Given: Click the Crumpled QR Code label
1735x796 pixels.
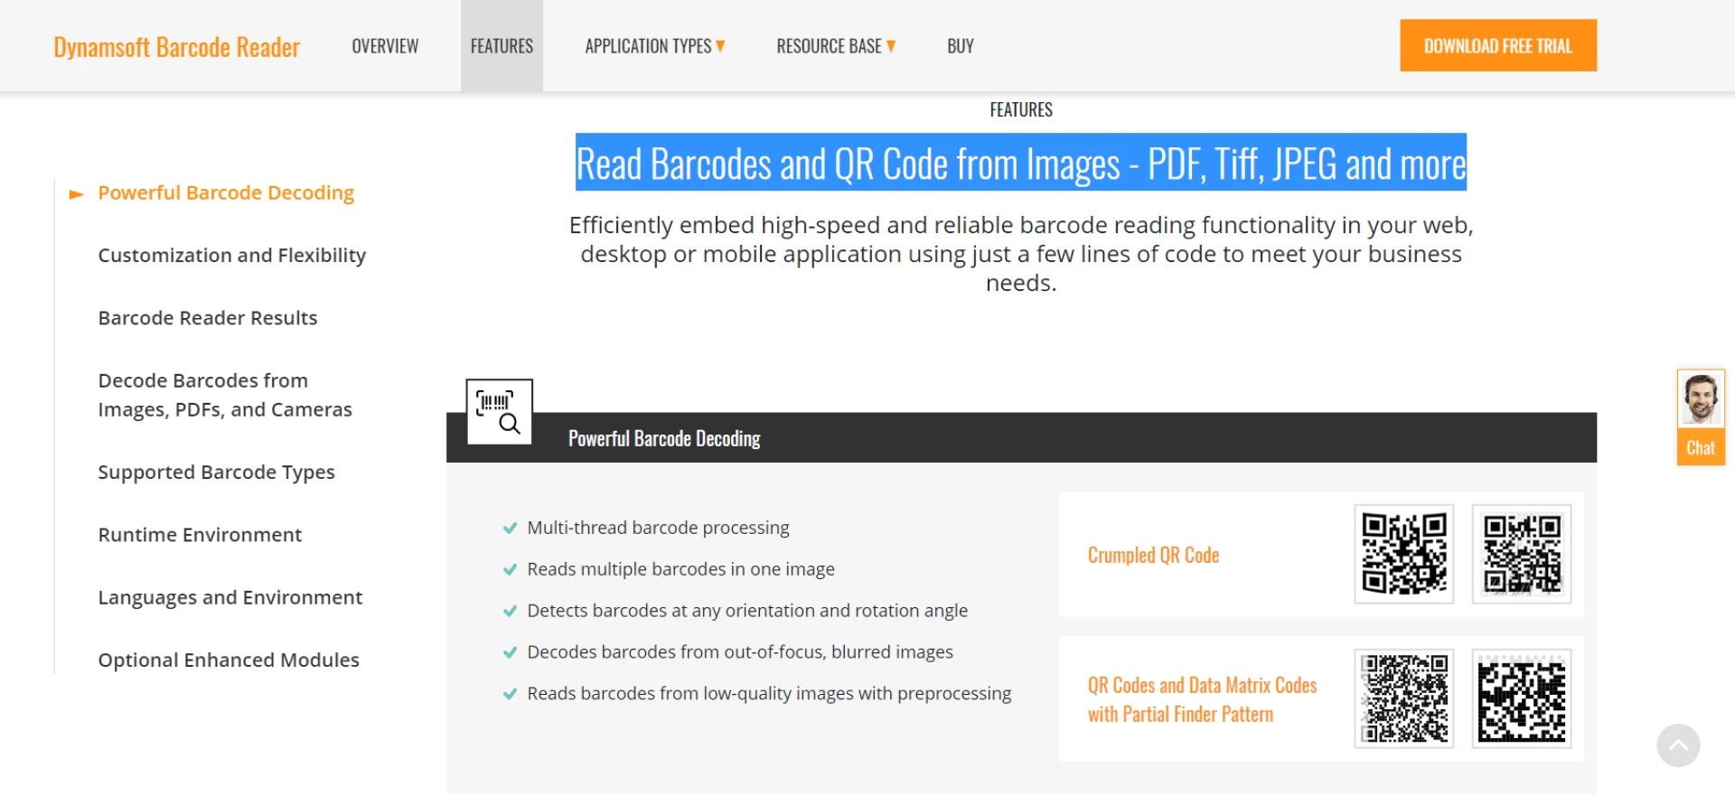Looking at the screenshot, I should tap(1153, 555).
